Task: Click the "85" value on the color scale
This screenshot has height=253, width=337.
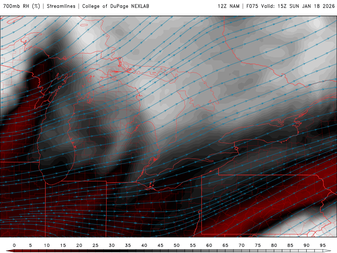Action: click(x=290, y=245)
